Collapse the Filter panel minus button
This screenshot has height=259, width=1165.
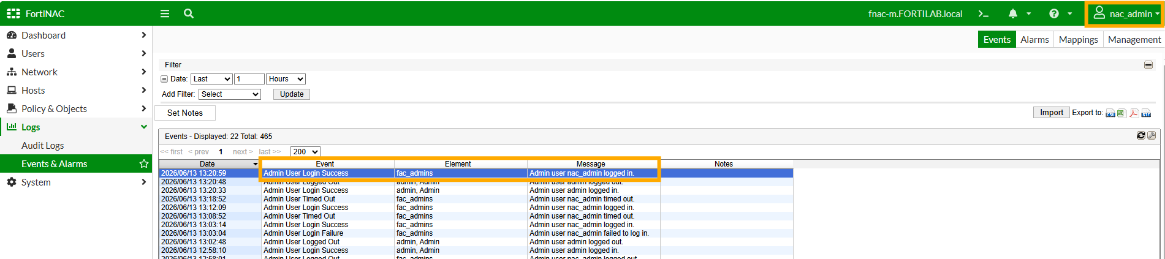[x=1148, y=65]
